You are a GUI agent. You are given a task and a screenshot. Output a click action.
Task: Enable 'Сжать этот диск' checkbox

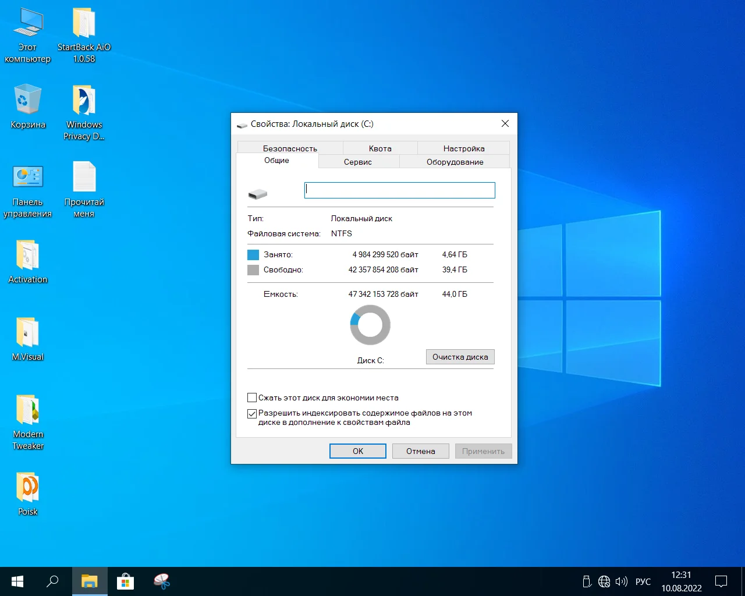(x=252, y=398)
